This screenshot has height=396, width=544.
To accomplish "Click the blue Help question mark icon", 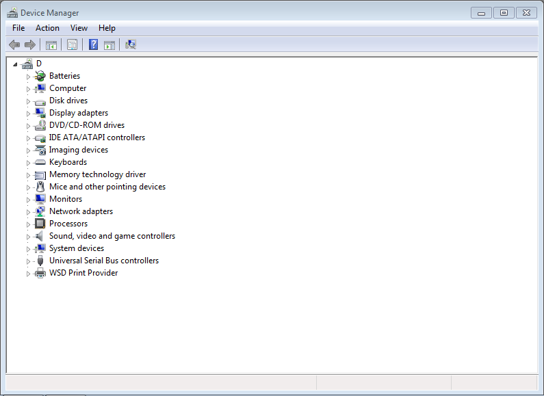I will (93, 45).
